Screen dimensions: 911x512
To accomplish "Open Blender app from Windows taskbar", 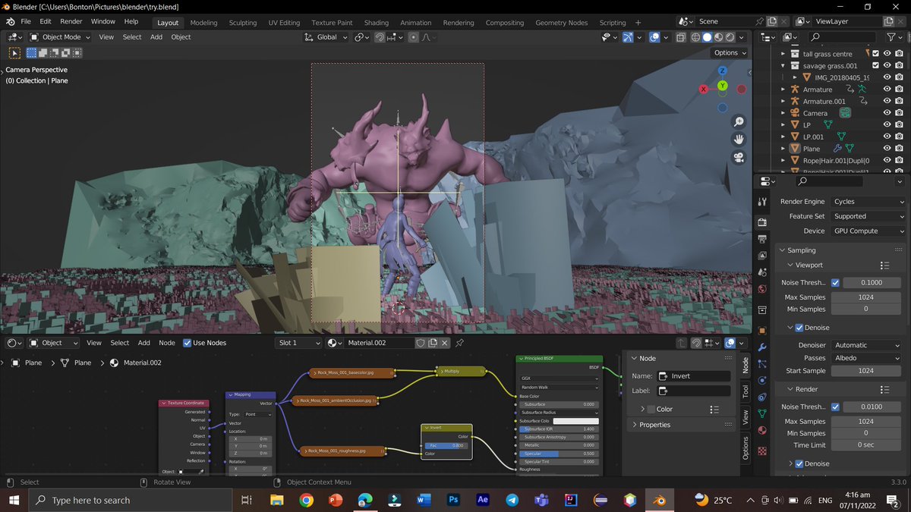I will coord(660,500).
